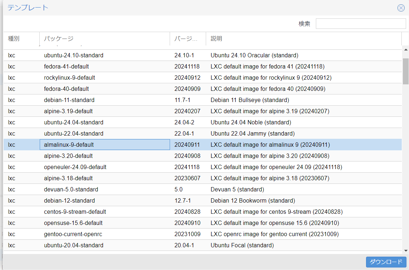
Task: Focus the 検索 search field
Action: [361, 24]
